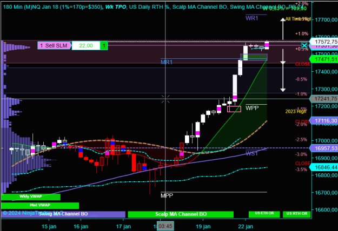Click the 17572,75 price marker

pyautogui.click(x=324, y=42)
